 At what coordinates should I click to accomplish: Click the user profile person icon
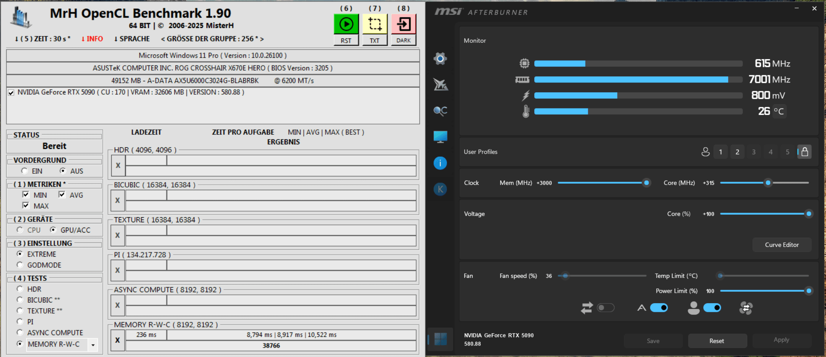point(706,152)
